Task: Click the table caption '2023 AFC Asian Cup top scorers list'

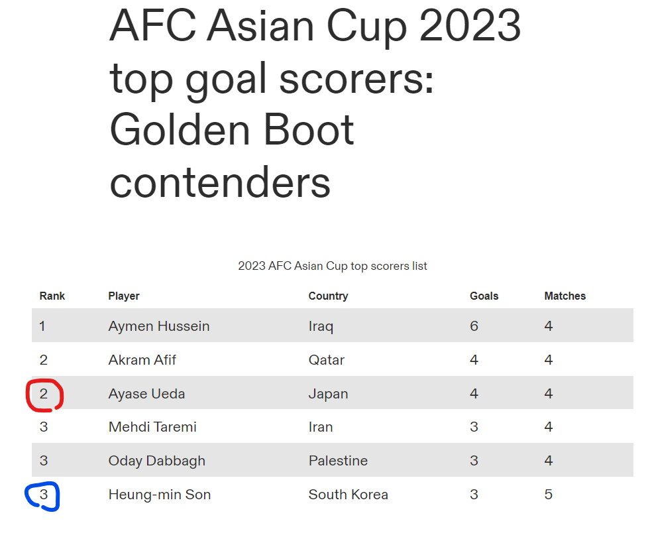Action: click(x=333, y=267)
